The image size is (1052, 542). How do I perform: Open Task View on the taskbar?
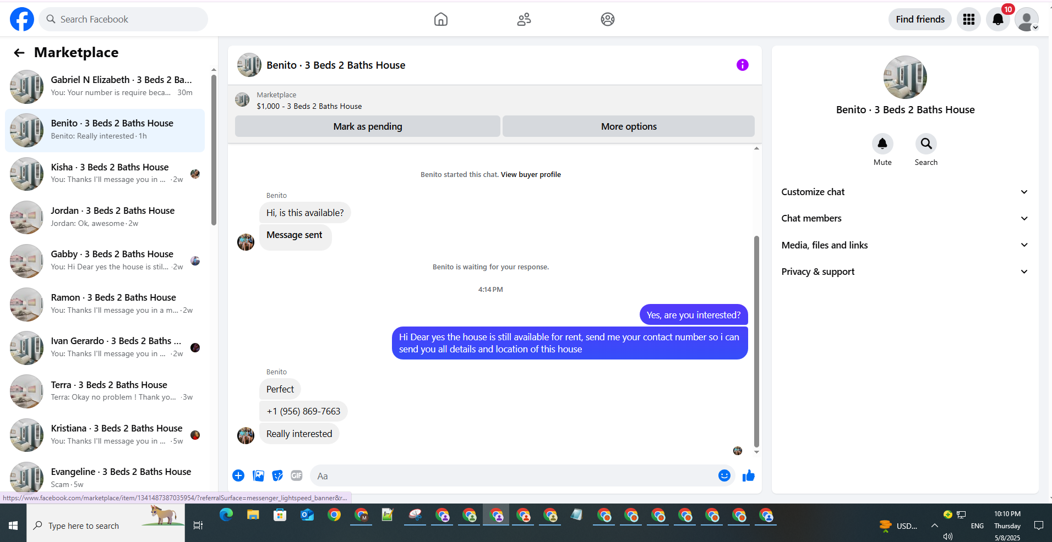(x=198, y=526)
